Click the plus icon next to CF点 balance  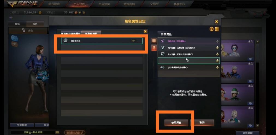click(x=79, y=13)
